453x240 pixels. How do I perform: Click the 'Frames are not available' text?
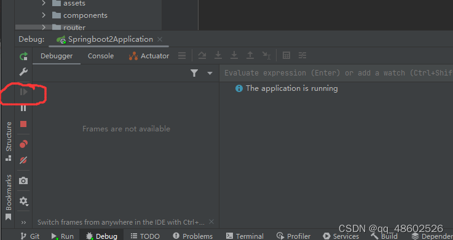pyautogui.click(x=126, y=129)
